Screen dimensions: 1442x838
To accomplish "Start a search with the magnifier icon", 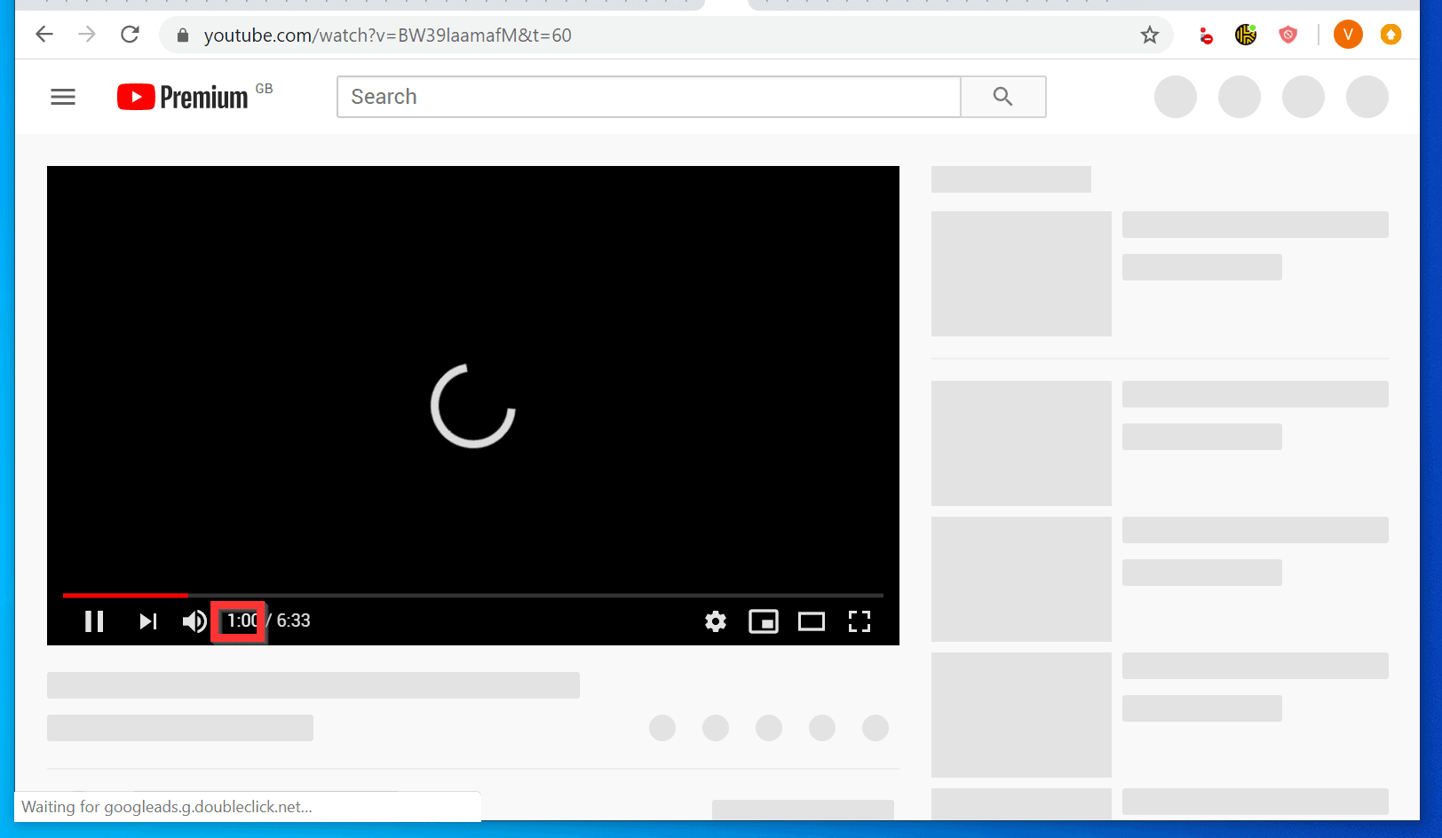I will point(1002,96).
